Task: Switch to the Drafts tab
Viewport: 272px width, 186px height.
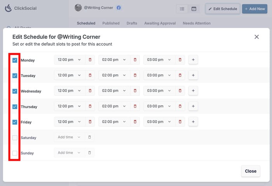Action: coord(132,23)
